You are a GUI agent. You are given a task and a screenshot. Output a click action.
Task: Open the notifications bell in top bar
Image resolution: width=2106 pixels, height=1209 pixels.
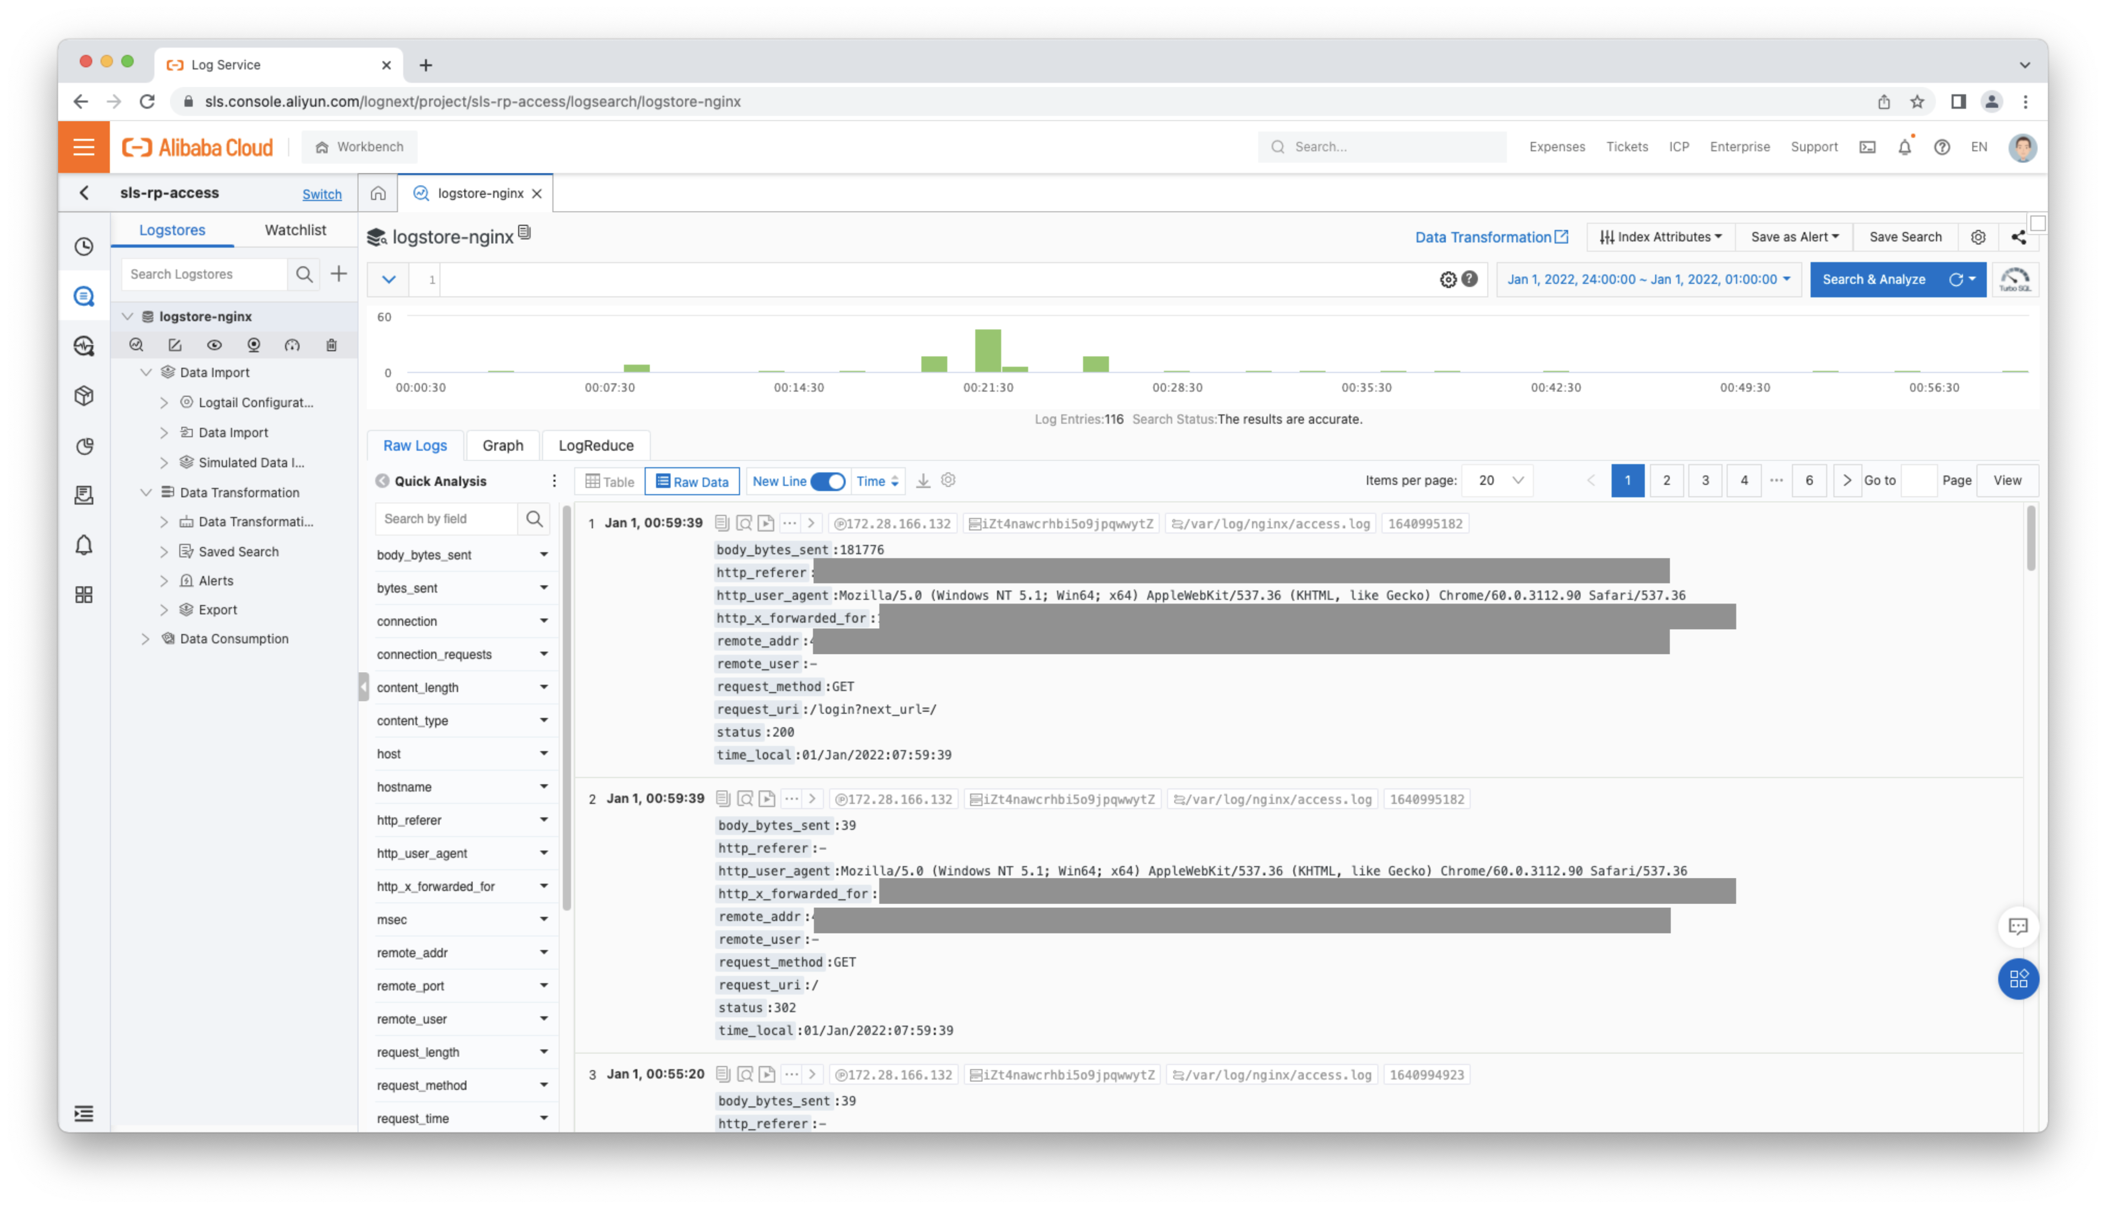click(x=1904, y=147)
